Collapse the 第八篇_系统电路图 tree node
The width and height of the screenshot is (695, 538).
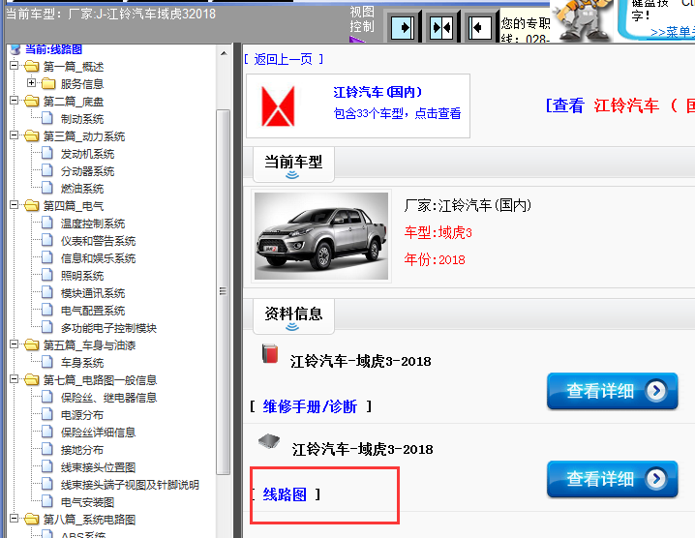[x=15, y=519]
